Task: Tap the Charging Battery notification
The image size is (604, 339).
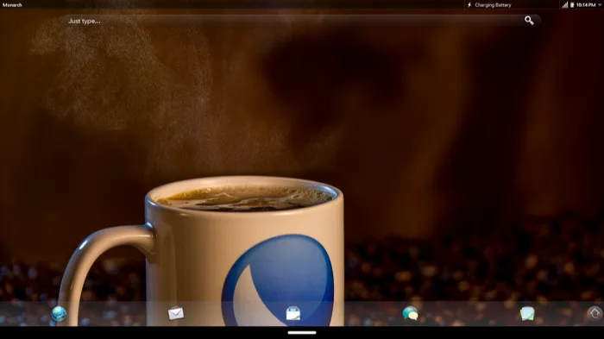Action: click(x=493, y=5)
